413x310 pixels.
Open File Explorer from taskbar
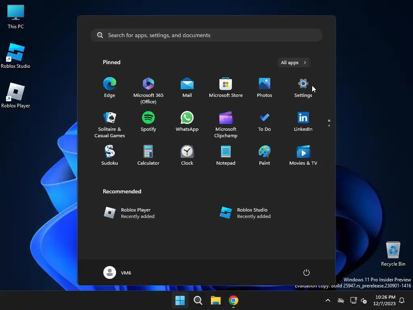(216, 300)
